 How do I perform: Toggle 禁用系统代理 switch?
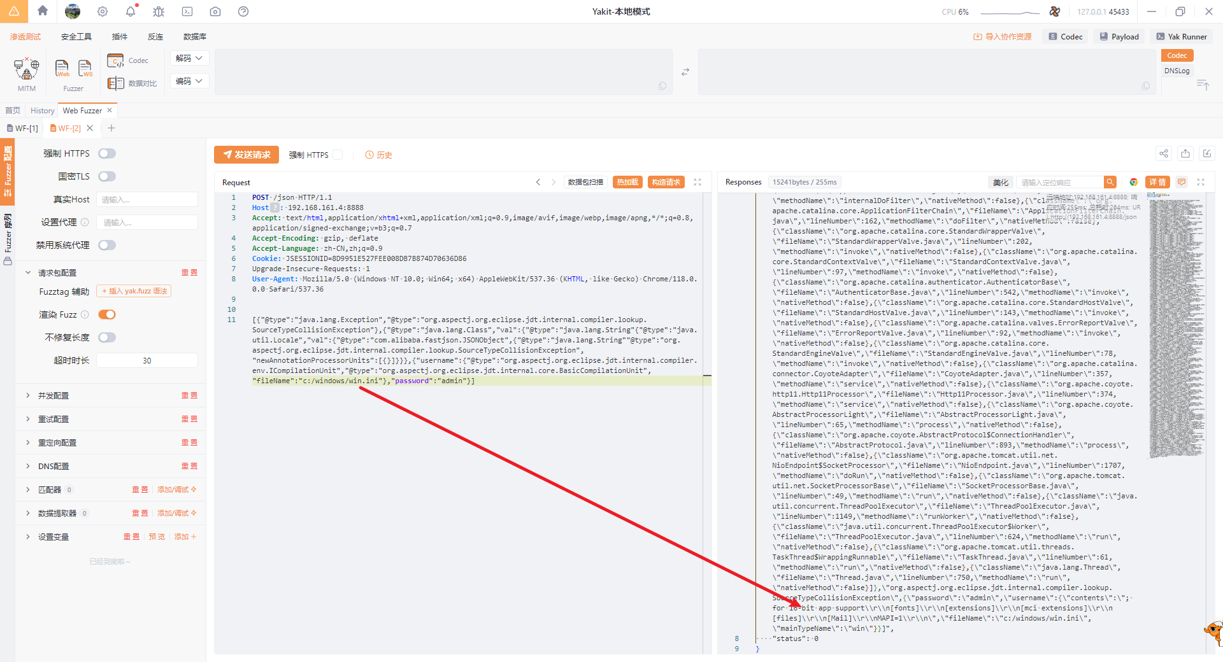click(x=107, y=245)
